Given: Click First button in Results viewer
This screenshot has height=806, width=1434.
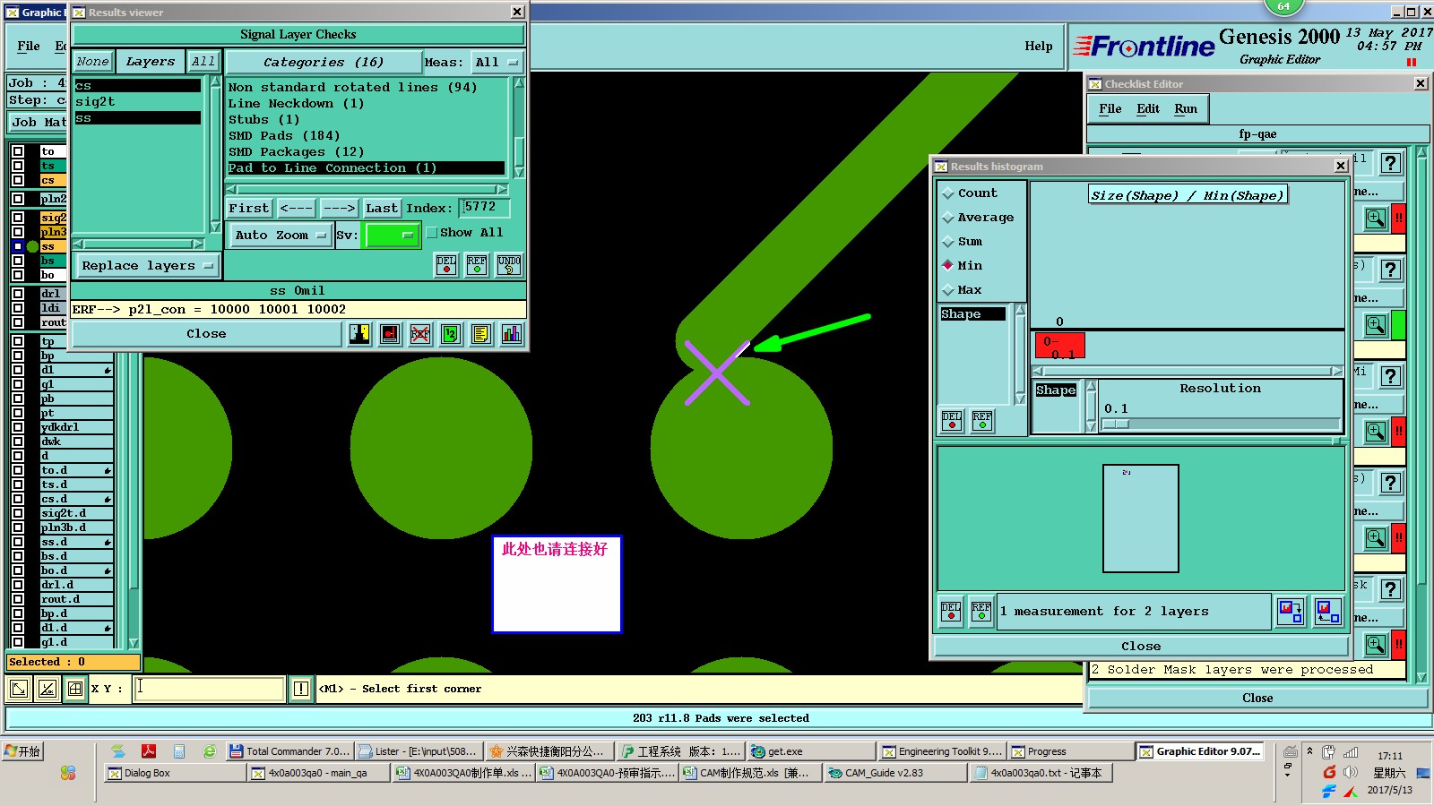Looking at the screenshot, I should [248, 209].
